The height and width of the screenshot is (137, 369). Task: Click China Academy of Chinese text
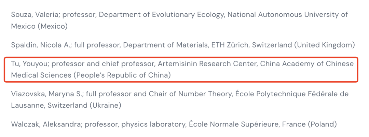(x=307, y=64)
